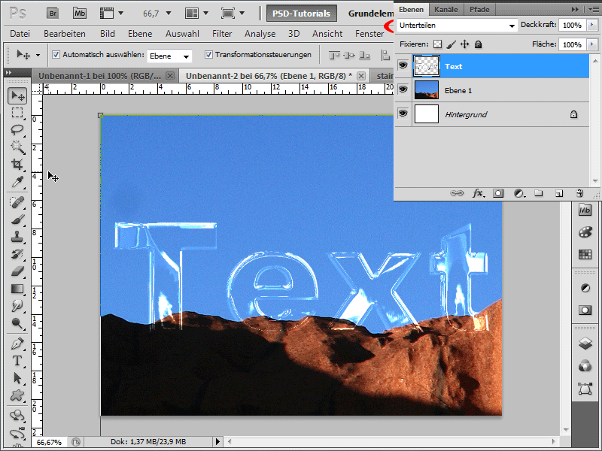
Task: Select the Text layer thumbnail
Action: coord(427,66)
